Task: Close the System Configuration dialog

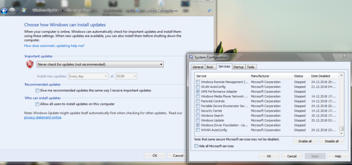Action: click(x=345, y=56)
